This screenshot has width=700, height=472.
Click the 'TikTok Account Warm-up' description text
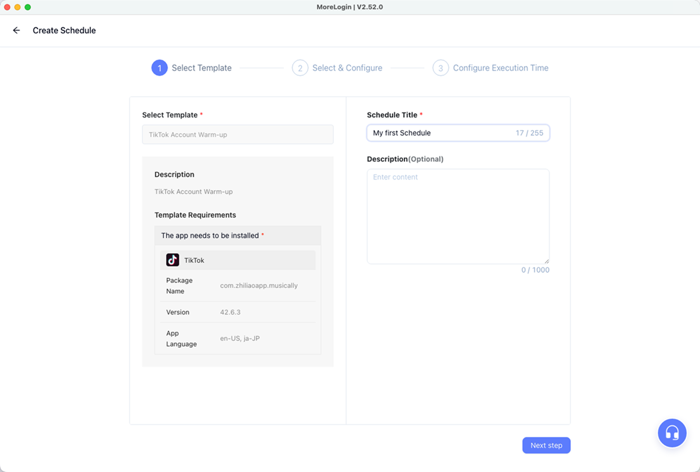(193, 191)
